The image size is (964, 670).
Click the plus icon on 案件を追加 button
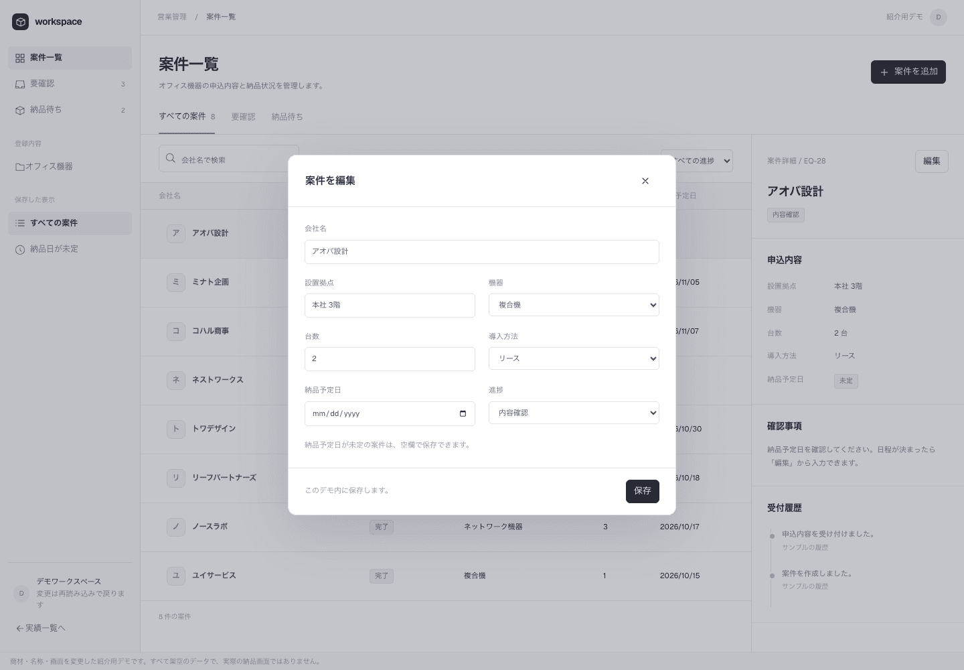(884, 72)
